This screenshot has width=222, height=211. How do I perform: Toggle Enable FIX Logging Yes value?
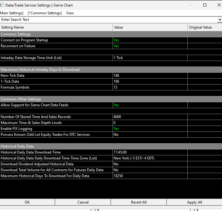150,129
